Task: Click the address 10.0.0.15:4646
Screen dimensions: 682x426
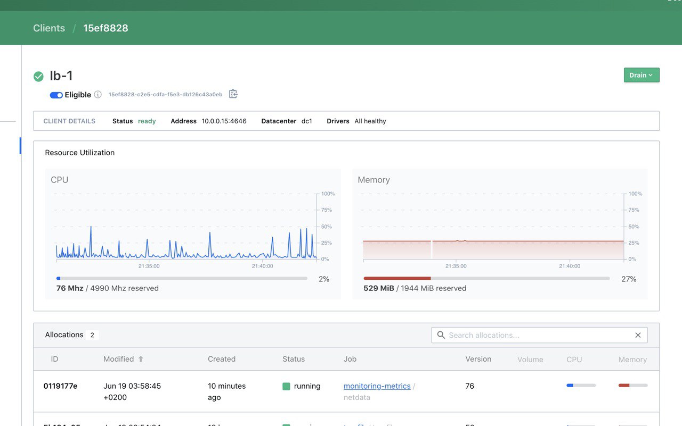Action: click(224, 121)
